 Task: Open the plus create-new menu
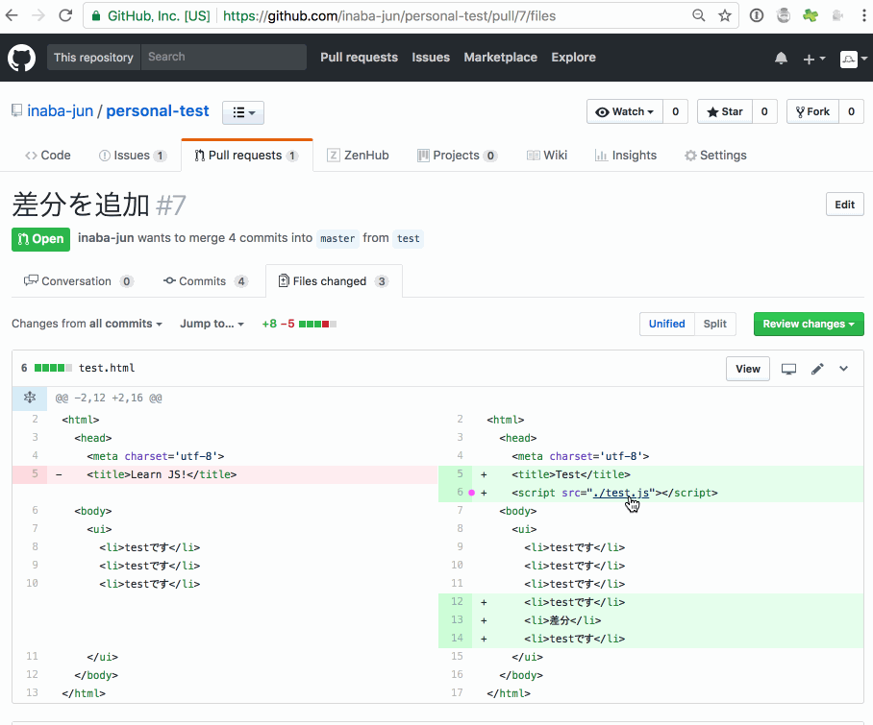pos(813,59)
